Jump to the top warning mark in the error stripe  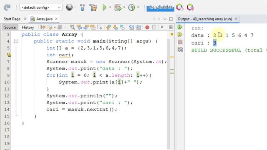[172, 57]
